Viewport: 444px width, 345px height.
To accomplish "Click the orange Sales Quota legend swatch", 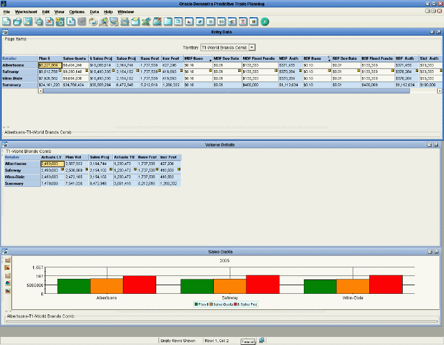I will pyautogui.click(x=211, y=304).
